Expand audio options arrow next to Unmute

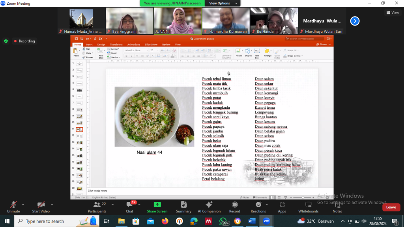[x=23, y=205]
